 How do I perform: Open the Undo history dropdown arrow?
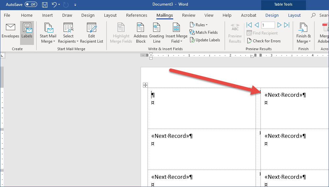click(59, 5)
